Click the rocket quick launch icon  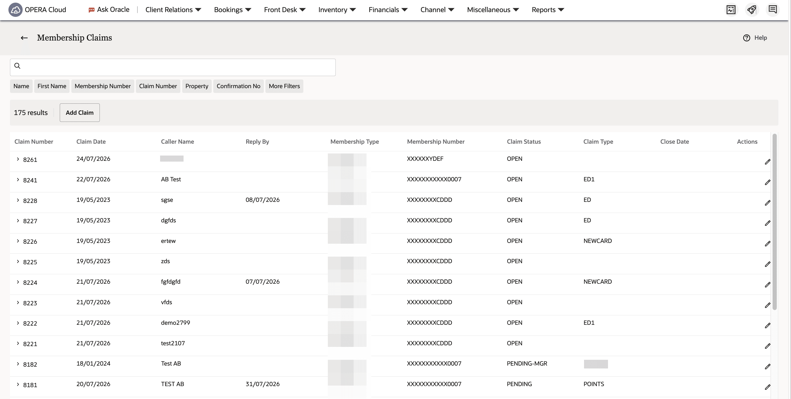pyautogui.click(x=752, y=9)
